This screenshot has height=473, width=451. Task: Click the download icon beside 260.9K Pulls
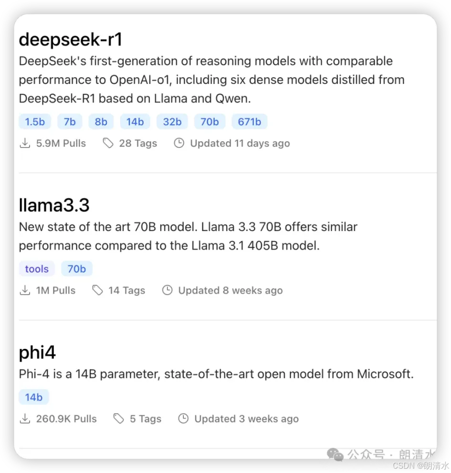tap(25, 419)
